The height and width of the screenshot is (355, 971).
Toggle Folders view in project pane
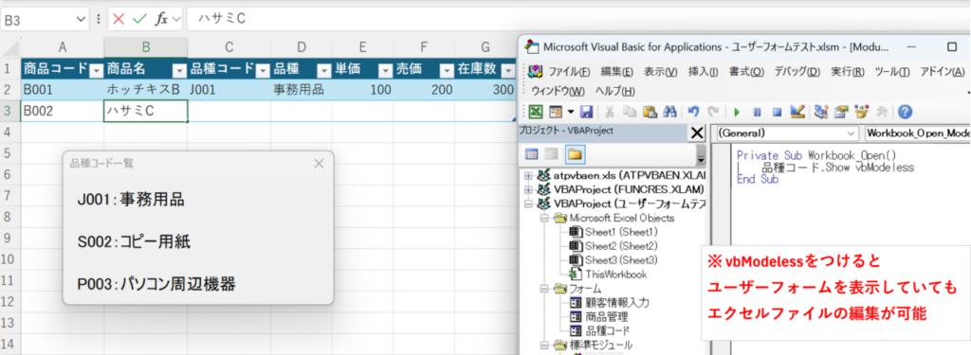pyautogui.click(x=575, y=154)
